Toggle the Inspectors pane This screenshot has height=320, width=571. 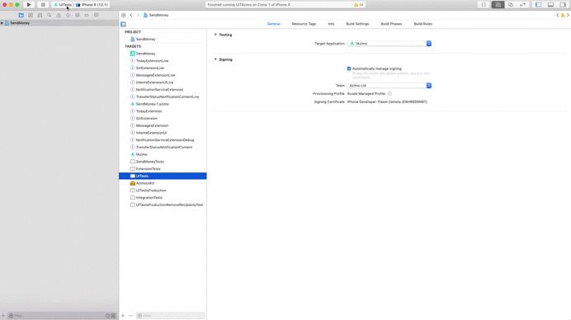coord(563,5)
